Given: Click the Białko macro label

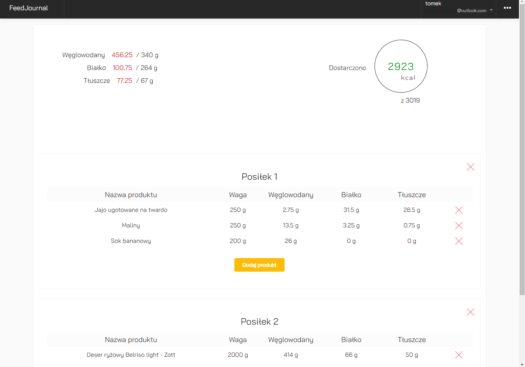Looking at the screenshot, I should point(96,68).
